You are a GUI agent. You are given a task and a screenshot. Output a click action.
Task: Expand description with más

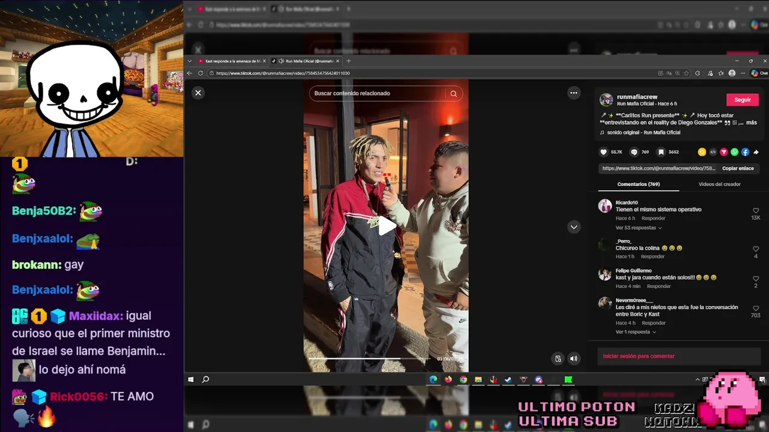752,122
